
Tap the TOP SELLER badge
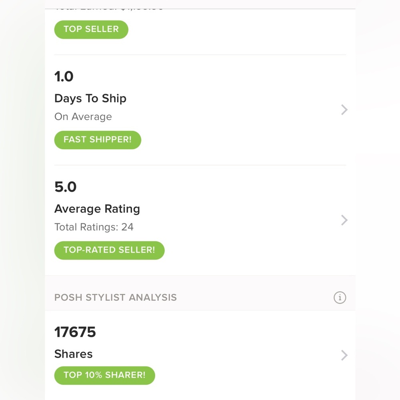91,29
